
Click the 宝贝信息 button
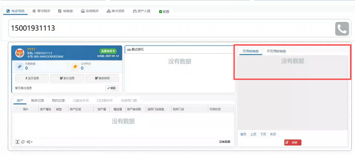point(32,78)
